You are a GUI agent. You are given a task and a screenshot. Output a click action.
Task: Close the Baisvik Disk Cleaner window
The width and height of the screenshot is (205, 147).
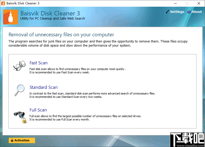[x=199, y=3]
